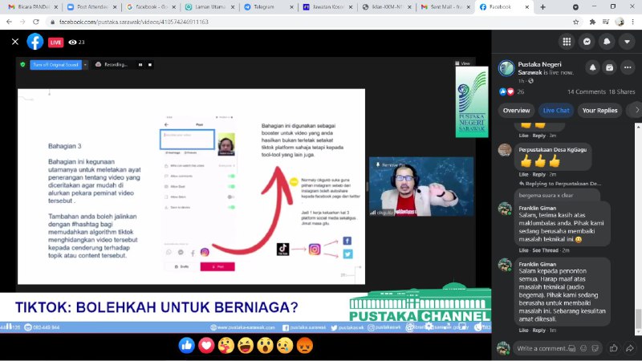
Task: React with the Sad crying emoji
Action: [285, 346]
